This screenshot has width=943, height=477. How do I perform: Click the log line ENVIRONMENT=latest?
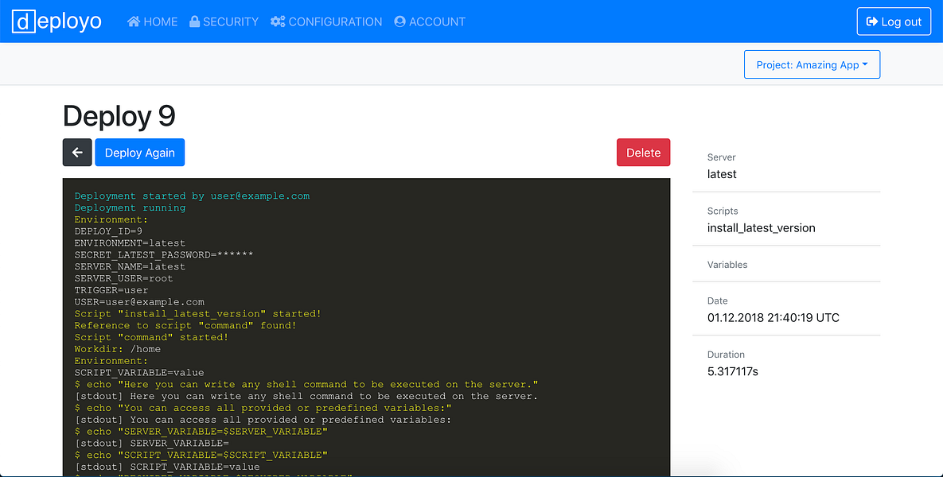130,243
